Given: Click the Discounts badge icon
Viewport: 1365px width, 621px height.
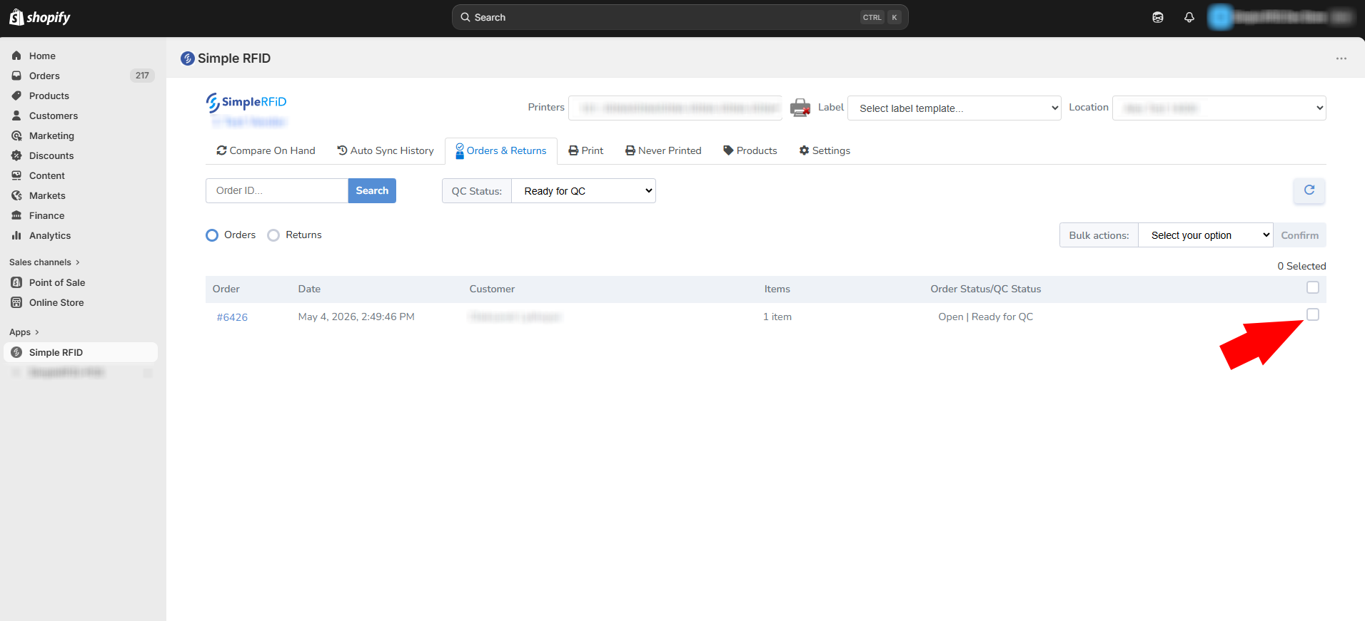Looking at the screenshot, I should tap(16, 155).
